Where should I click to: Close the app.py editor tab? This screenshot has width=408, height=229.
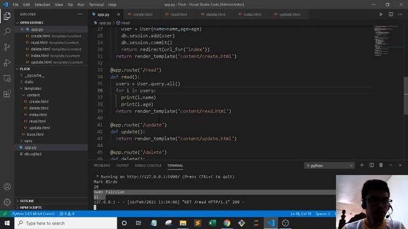point(119,14)
